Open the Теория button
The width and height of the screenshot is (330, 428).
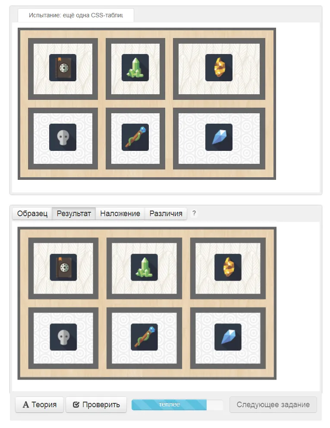40,405
